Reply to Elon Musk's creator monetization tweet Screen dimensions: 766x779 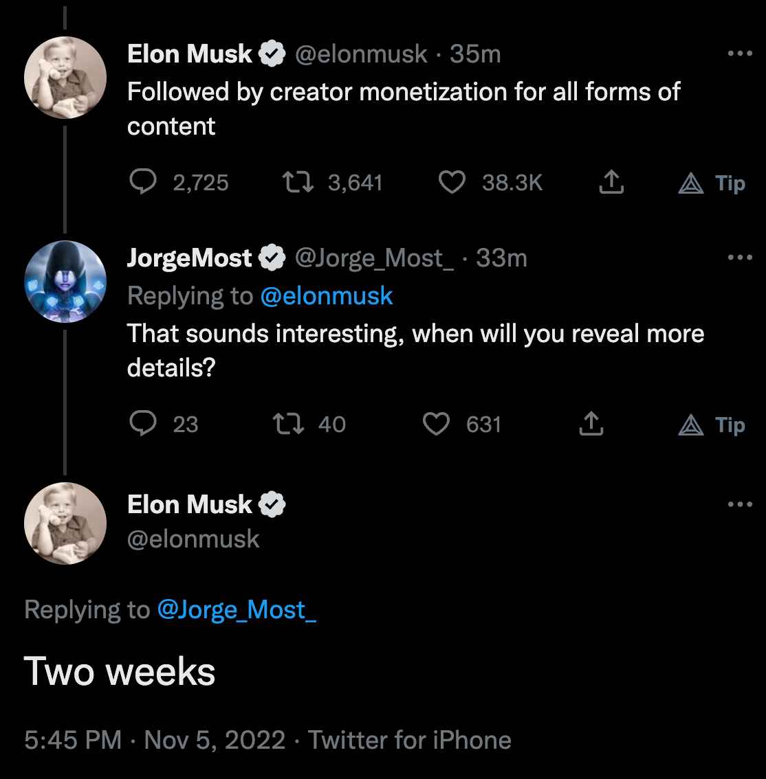143,183
